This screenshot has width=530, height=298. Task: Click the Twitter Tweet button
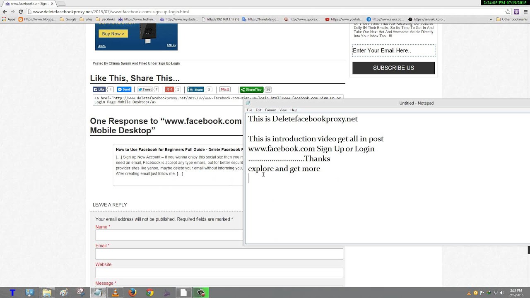(145, 89)
